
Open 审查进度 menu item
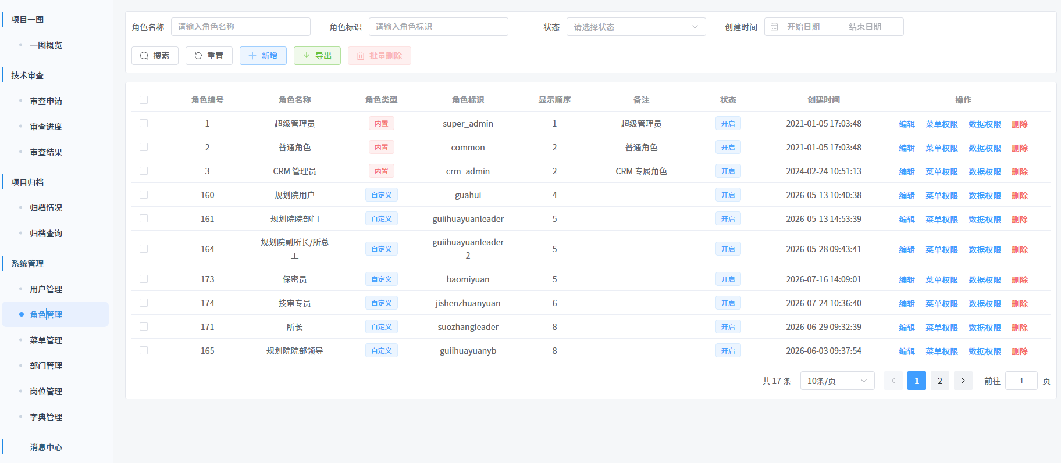(x=46, y=127)
